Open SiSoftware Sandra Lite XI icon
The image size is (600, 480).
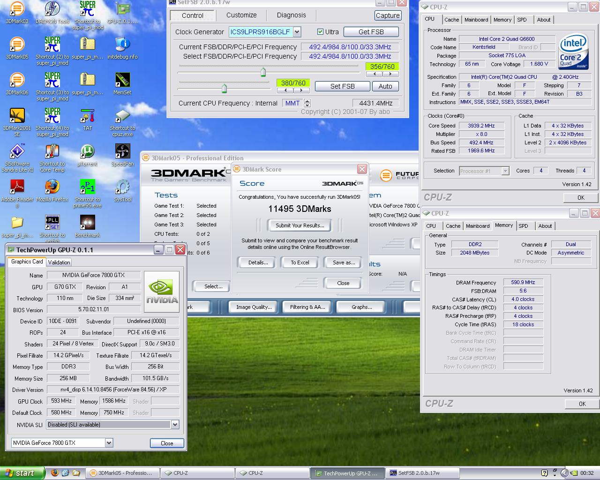(x=17, y=158)
